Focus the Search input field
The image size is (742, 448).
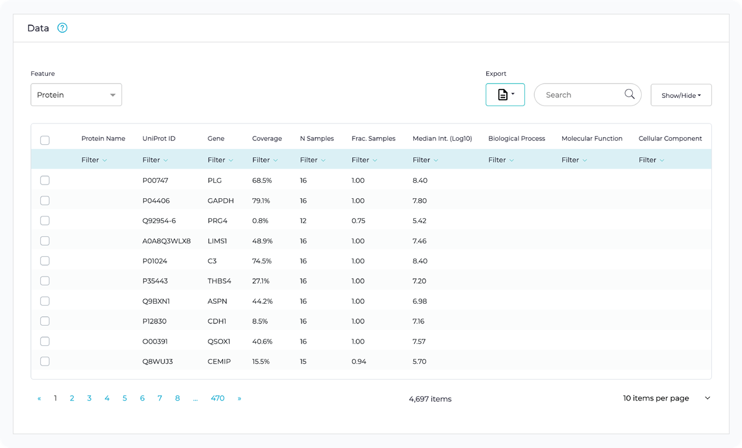click(x=588, y=95)
